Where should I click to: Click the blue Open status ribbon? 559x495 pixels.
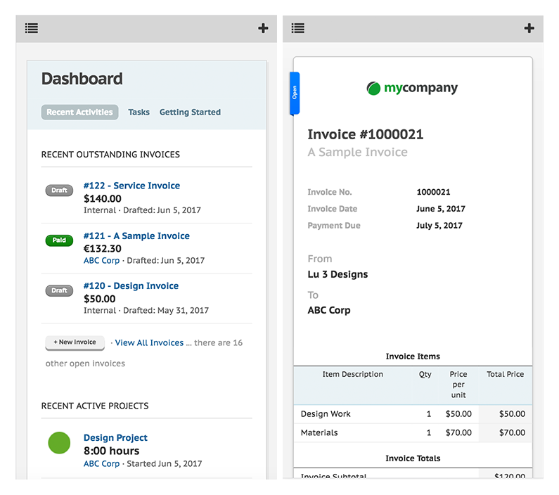coord(295,93)
